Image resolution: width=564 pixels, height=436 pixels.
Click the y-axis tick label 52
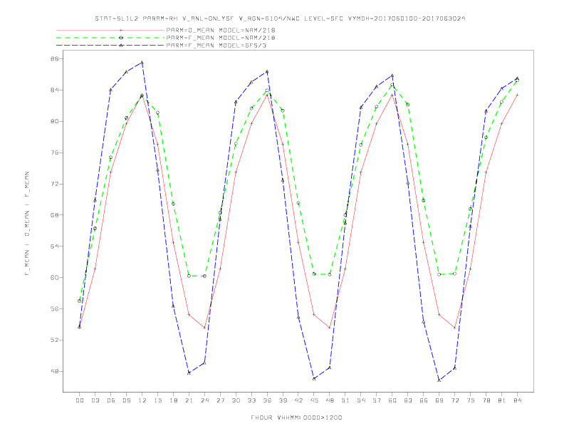55,340
